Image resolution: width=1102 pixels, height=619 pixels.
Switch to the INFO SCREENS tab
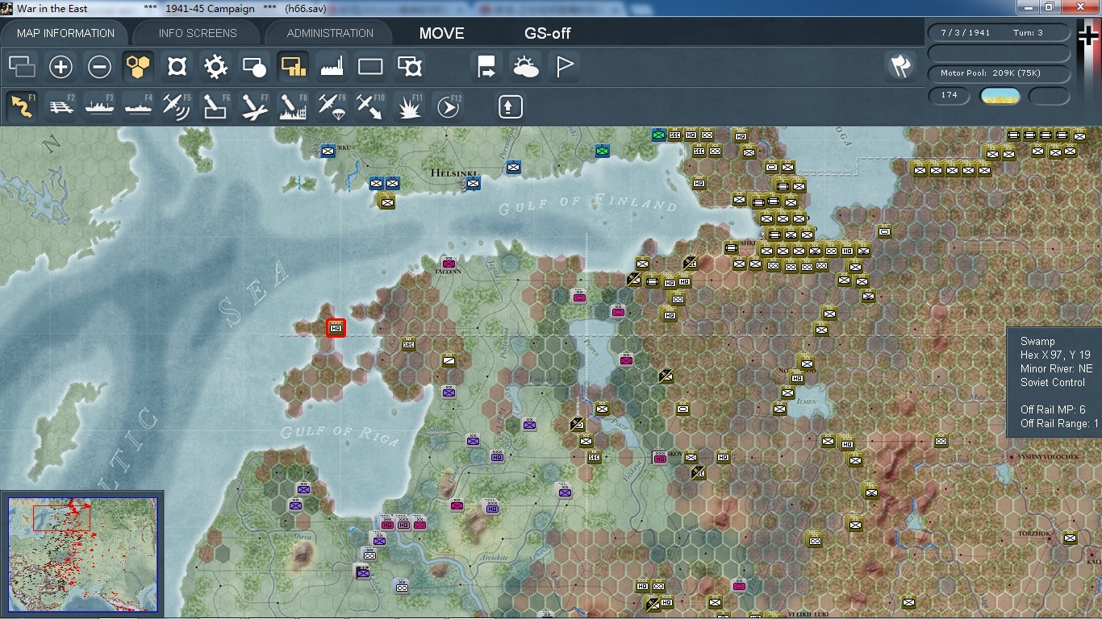198,33
